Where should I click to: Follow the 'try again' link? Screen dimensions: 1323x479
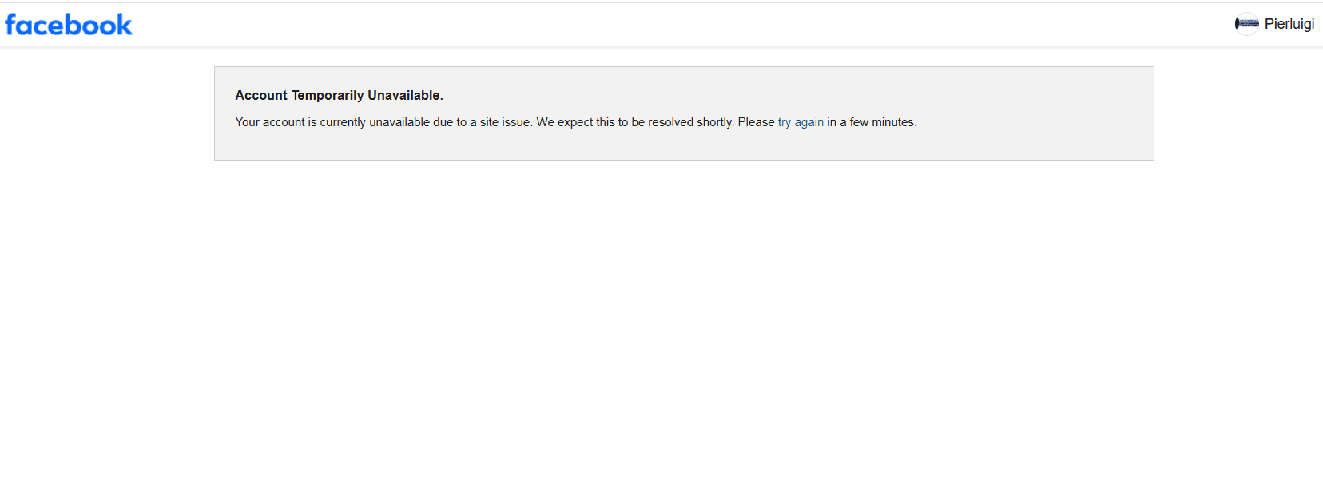(801, 122)
